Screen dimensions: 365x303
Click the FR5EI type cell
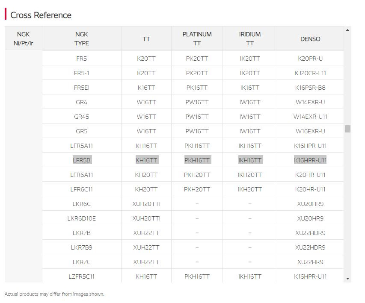pos(82,88)
